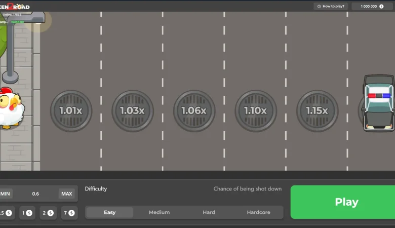Click the police car on the road
The height and width of the screenshot is (228, 395).
(379, 103)
